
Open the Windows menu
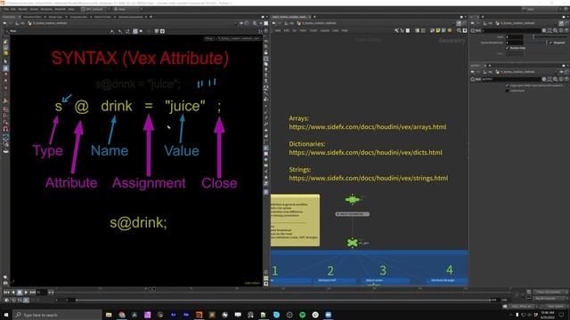pyautogui.click(x=46, y=9)
